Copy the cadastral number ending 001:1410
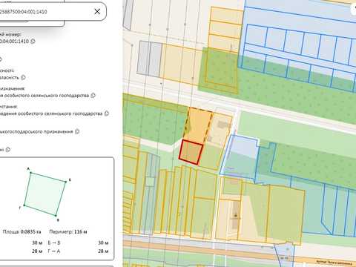Viewport: 356px width, 267px height. tap(33, 42)
